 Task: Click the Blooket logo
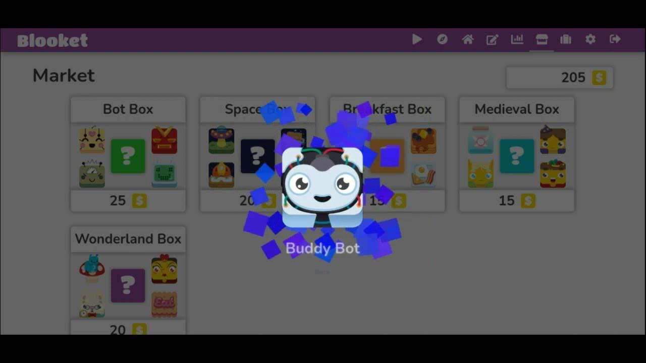[52, 40]
